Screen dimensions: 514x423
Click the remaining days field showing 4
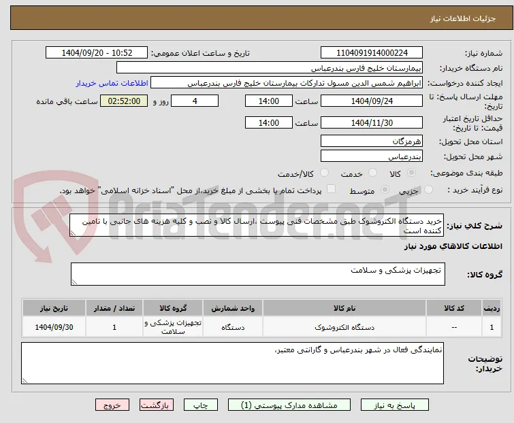[x=195, y=101]
